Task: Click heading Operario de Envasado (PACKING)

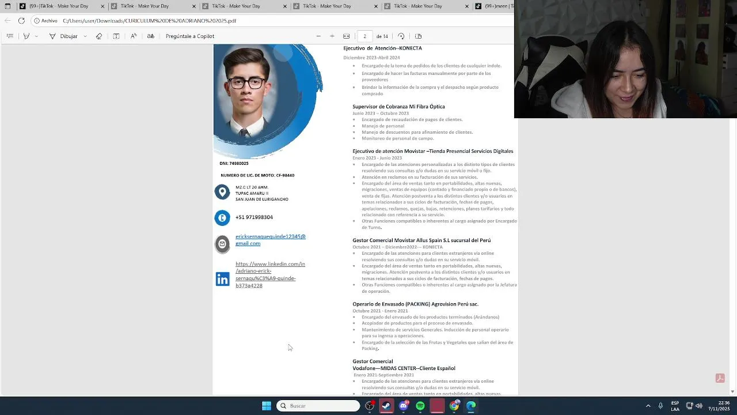Action: coord(415,304)
